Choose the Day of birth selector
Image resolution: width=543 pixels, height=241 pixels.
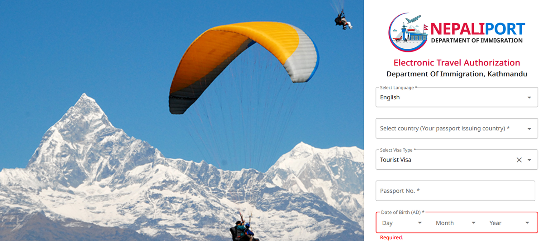[402, 223]
